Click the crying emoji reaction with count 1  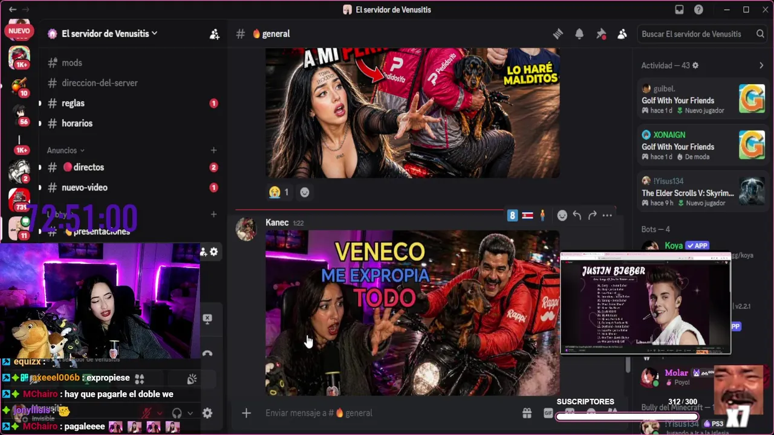(279, 192)
